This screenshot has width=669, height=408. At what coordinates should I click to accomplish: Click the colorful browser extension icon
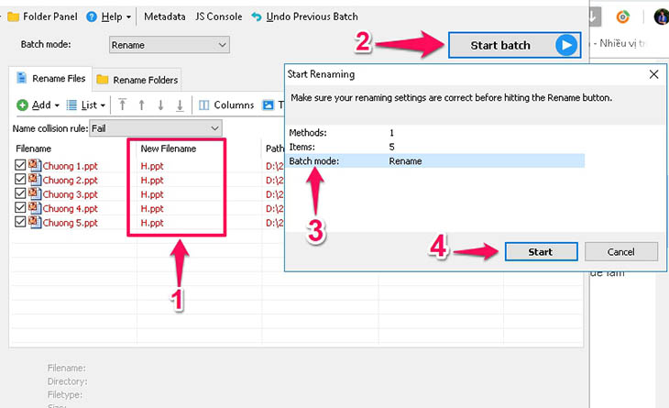(x=623, y=17)
